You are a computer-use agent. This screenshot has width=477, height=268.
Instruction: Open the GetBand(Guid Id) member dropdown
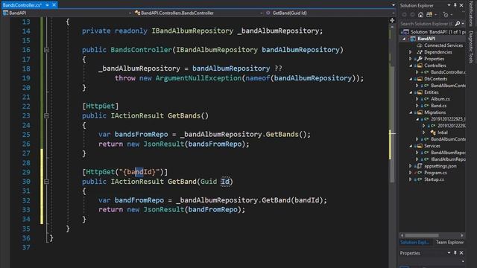point(393,13)
